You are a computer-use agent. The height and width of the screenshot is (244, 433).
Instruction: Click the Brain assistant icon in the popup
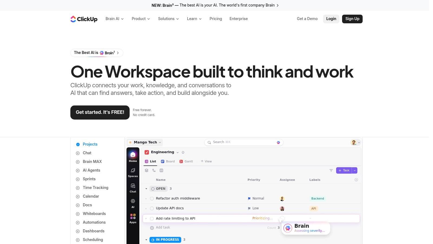pyautogui.click(x=288, y=228)
